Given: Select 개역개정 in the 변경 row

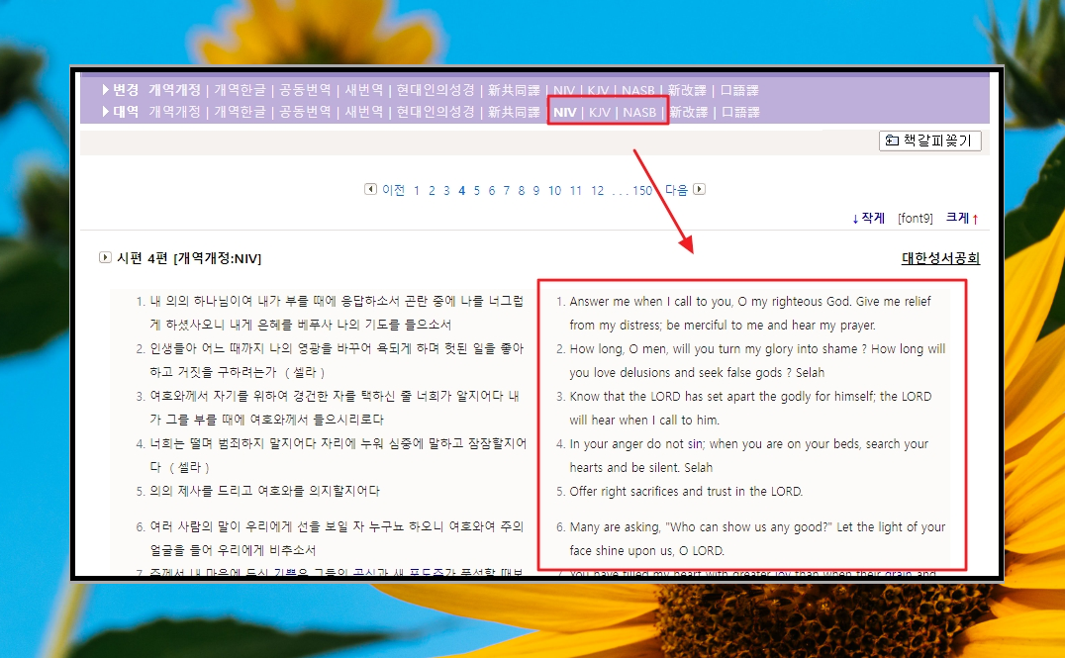Looking at the screenshot, I should (174, 90).
